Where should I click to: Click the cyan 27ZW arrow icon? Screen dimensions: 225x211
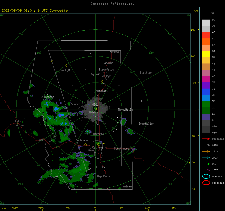(206, 158)
